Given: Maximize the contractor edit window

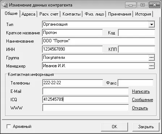Looking at the screenshot, I should pos(142,5).
